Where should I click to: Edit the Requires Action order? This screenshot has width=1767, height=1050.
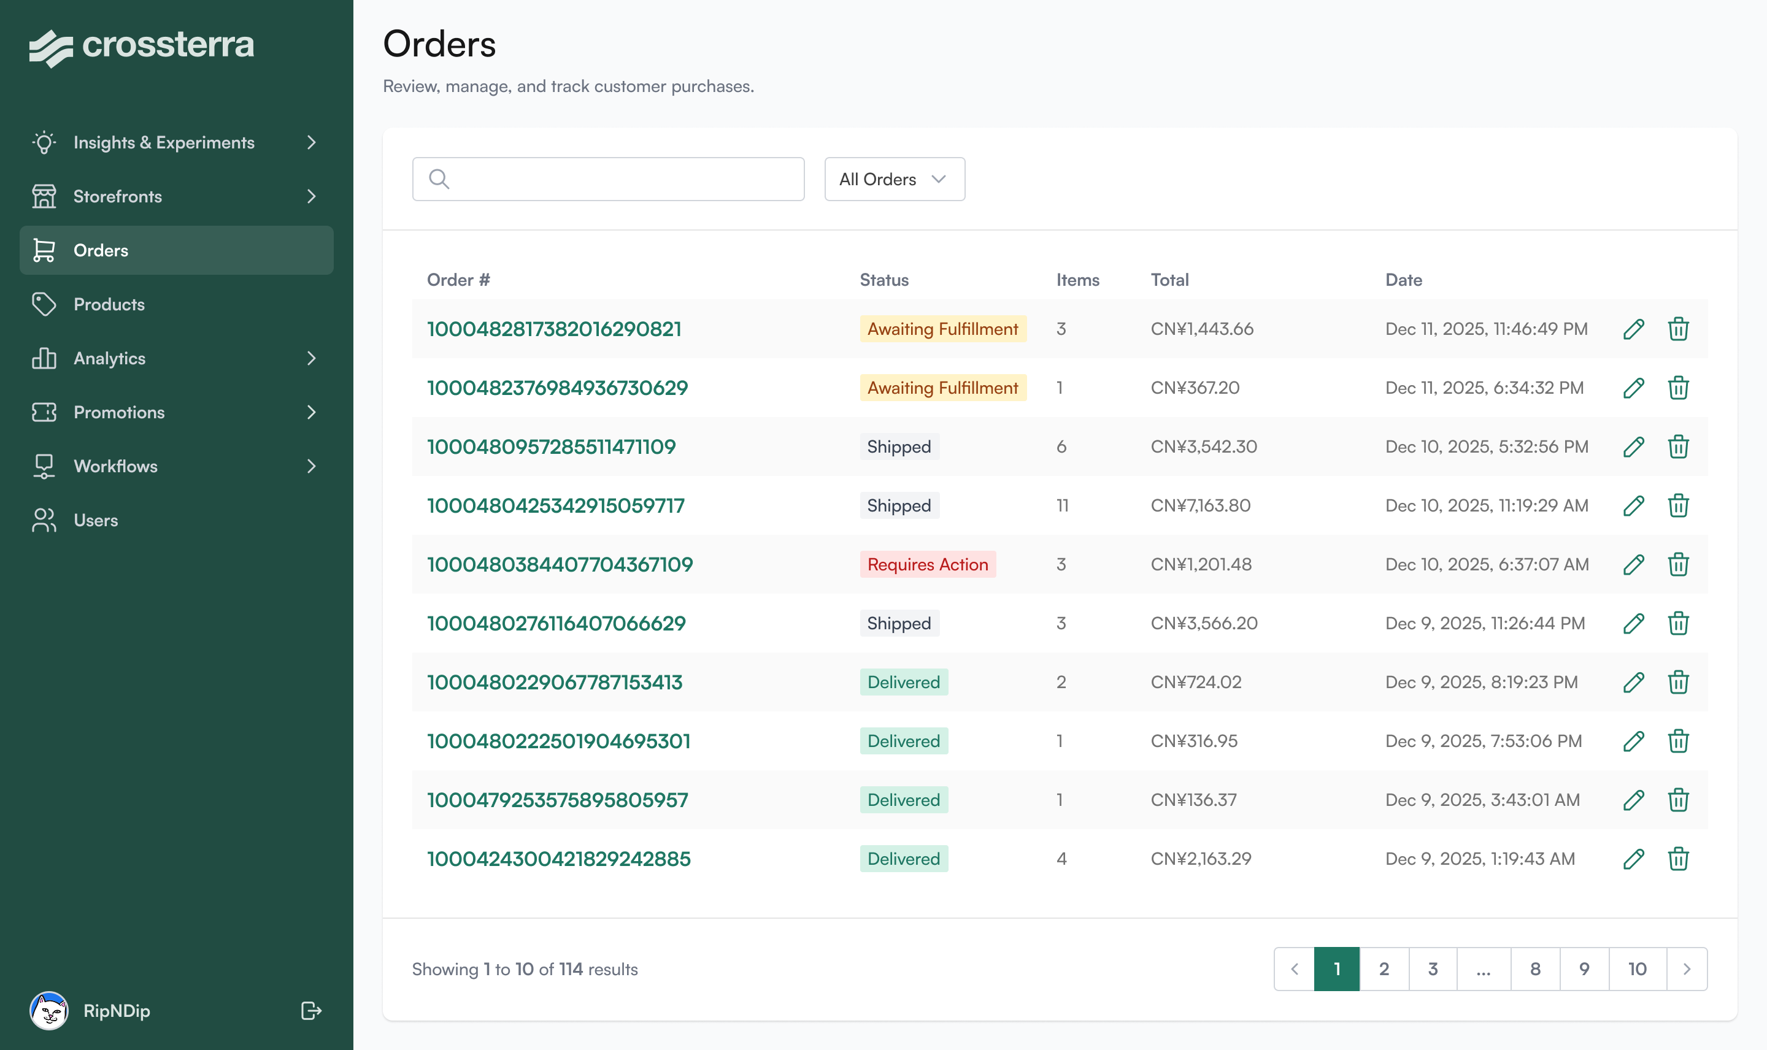tap(1633, 565)
